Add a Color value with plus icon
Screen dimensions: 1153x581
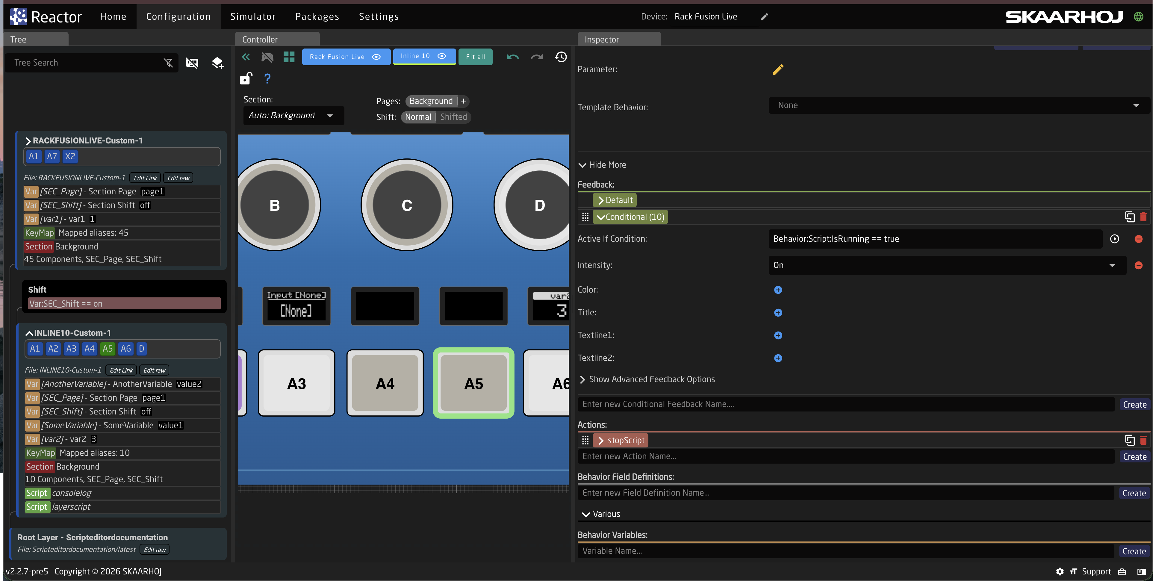tap(778, 290)
